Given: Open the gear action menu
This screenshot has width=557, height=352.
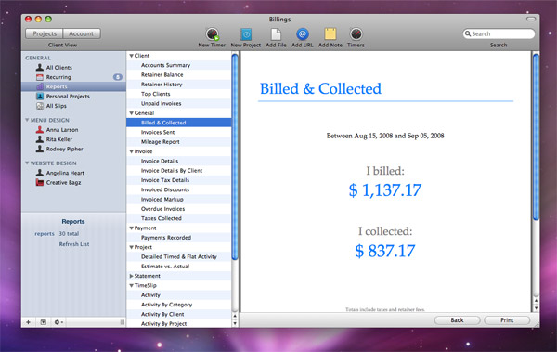Looking at the screenshot, I should click(x=58, y=322).
